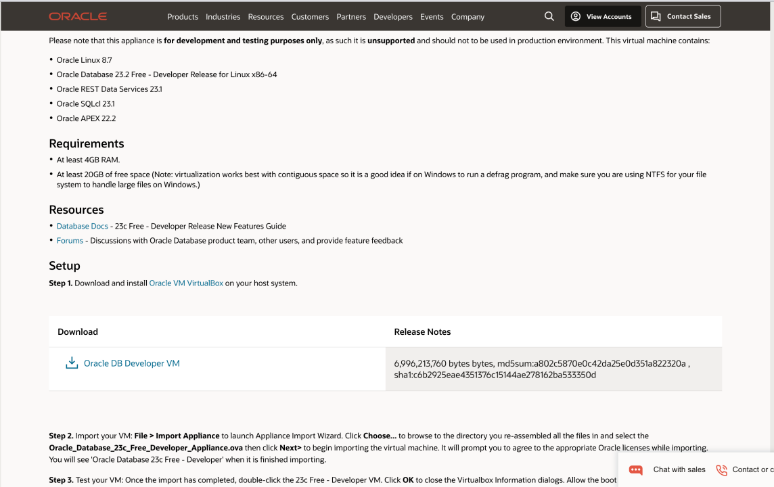Click the Oracle SQLcl 23.1 item
The image size is (774, 487).
[86, 104]
